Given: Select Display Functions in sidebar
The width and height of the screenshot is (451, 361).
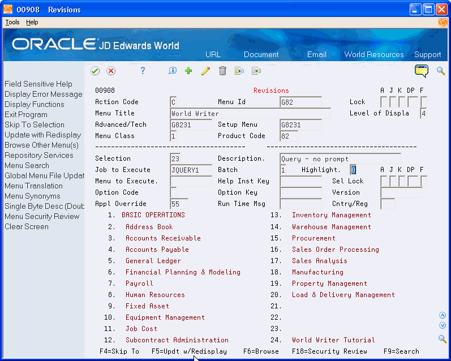Looking at the screenshot, I should 34,105.
